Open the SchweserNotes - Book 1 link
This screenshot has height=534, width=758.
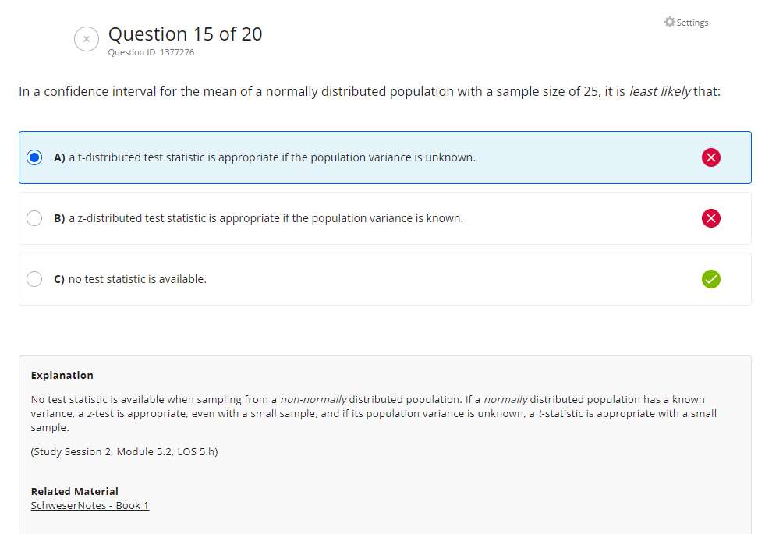point(90,505)
